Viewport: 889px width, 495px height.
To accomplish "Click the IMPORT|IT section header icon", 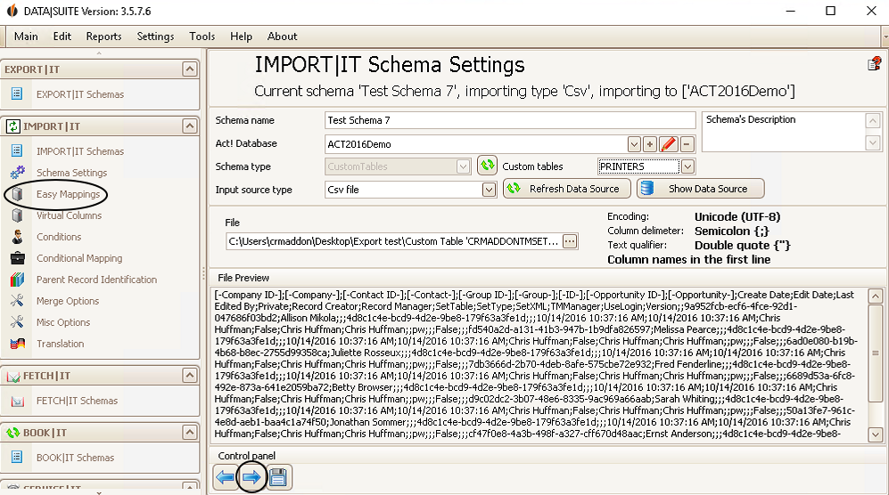I will pyautogui.click(x=12, y=126).
